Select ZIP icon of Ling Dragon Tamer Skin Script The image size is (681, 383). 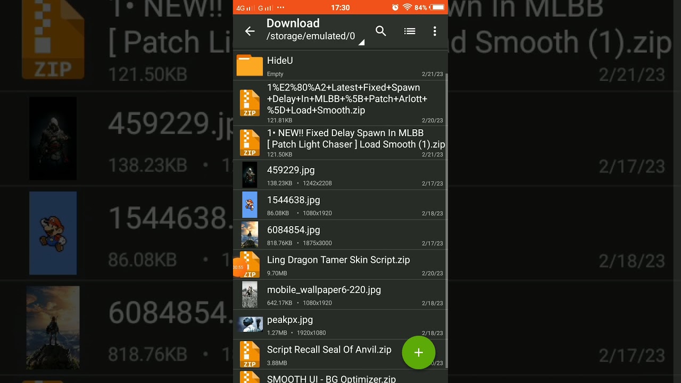[x=250, y=265]
